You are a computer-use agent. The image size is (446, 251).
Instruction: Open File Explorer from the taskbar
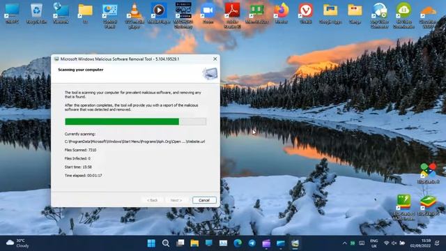click(x=194, y=243)
